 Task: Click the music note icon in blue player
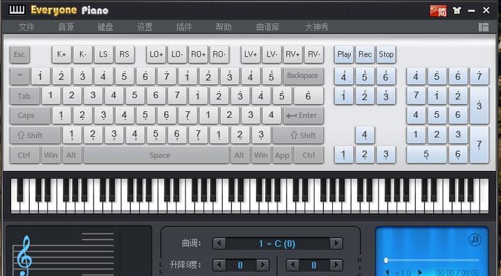tap(475, 239)
